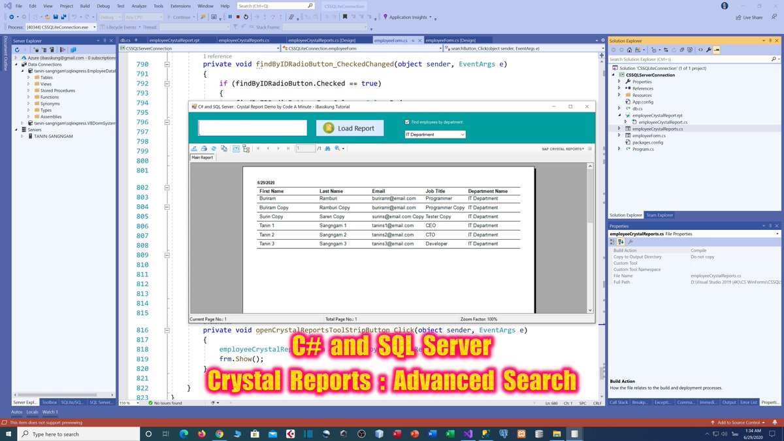Screen dimensions: 784x441
Task: Click the Search Solution Explorer box
Action: 694,59
